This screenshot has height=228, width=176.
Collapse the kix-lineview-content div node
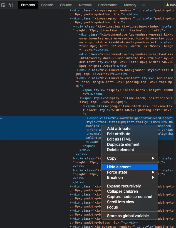[x=78, y=78]
